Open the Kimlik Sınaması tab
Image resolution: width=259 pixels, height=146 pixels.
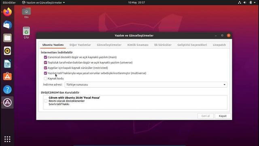point(138,45)
